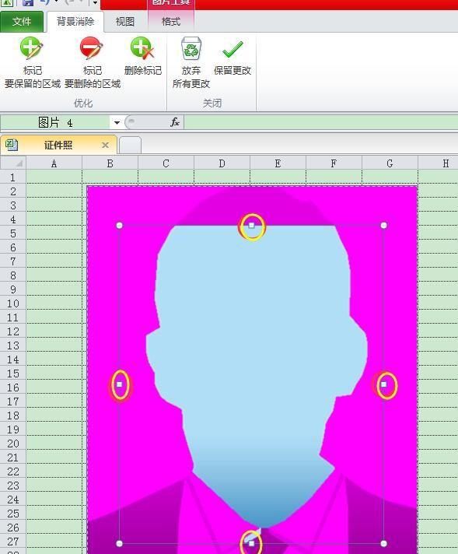
Task: Click Mark Areas to Keep icon (标记要保留的区域)
Action: (31, 48)
